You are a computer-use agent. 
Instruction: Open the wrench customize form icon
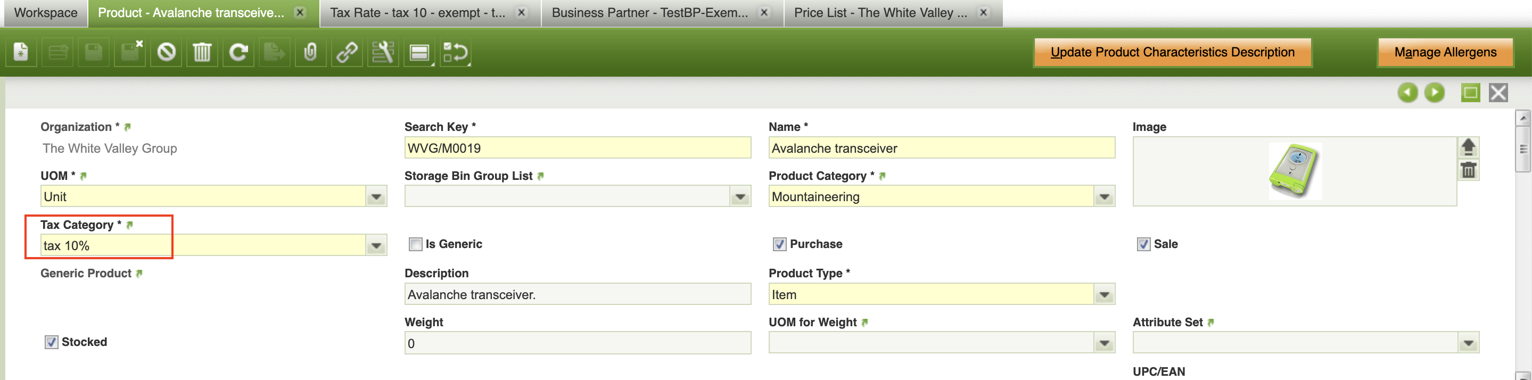click(383, 53)
